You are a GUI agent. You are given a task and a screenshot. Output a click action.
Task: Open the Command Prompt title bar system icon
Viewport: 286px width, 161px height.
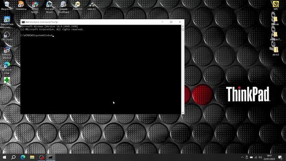click(x=23, y=22)
